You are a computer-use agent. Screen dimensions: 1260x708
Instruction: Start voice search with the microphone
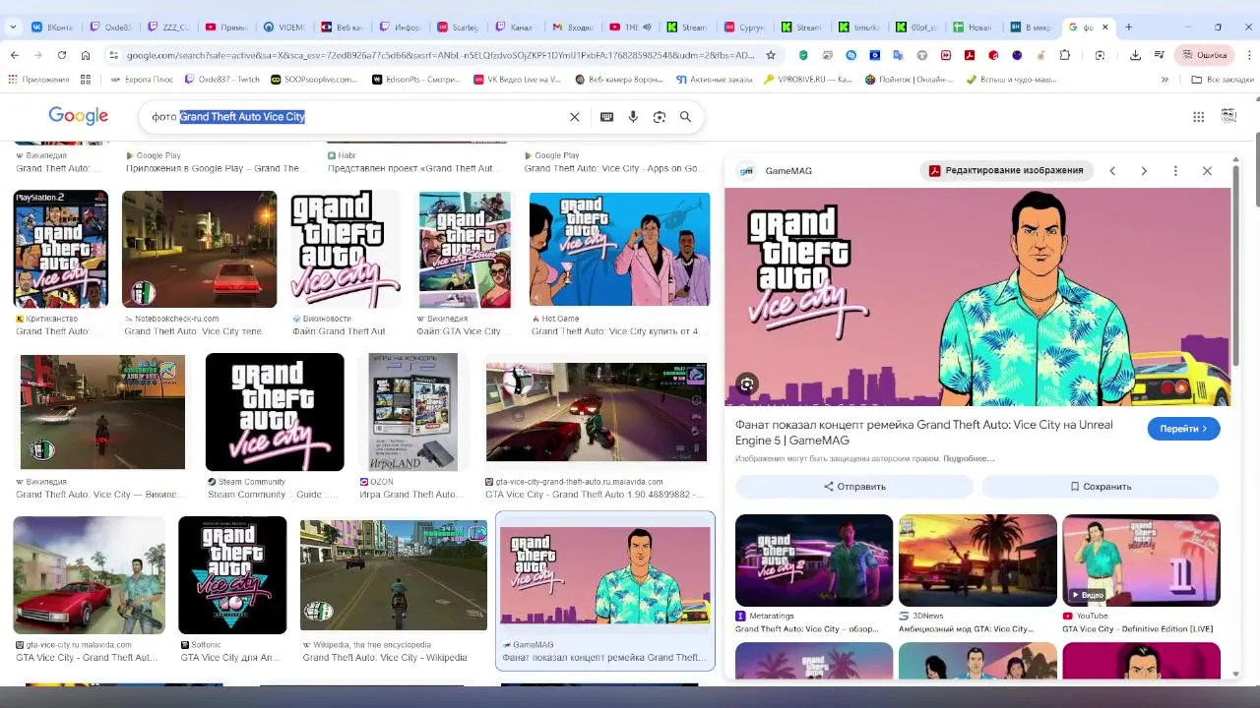(633, 117)
